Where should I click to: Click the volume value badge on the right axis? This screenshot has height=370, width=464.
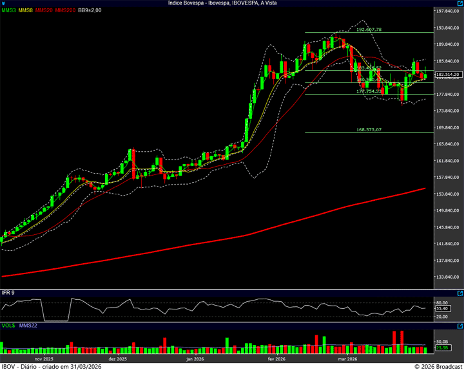pyautogui.click(x=442, y=348)
